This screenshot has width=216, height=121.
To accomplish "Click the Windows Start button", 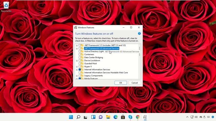I will click(x=71, y=117).
